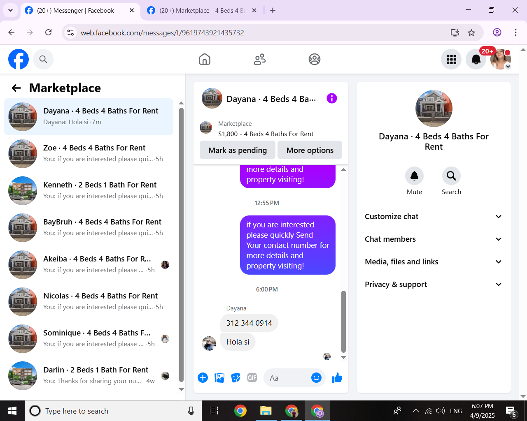Choose a sticker from the composer

pos(236,378)
